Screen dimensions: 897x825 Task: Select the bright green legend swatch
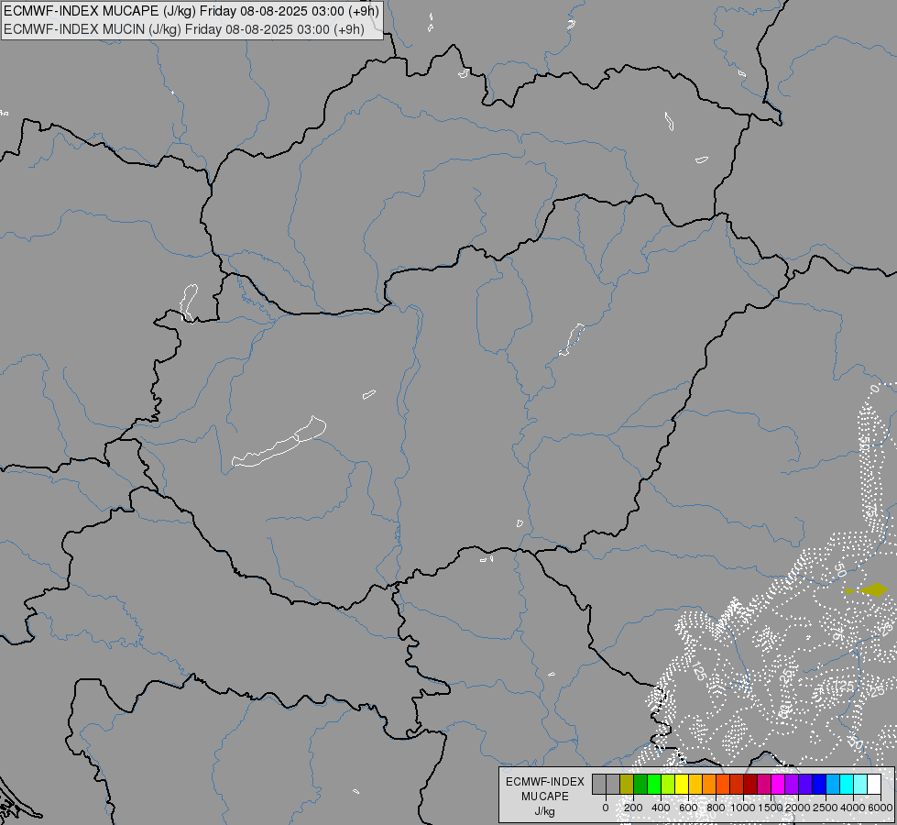[654, 784]
